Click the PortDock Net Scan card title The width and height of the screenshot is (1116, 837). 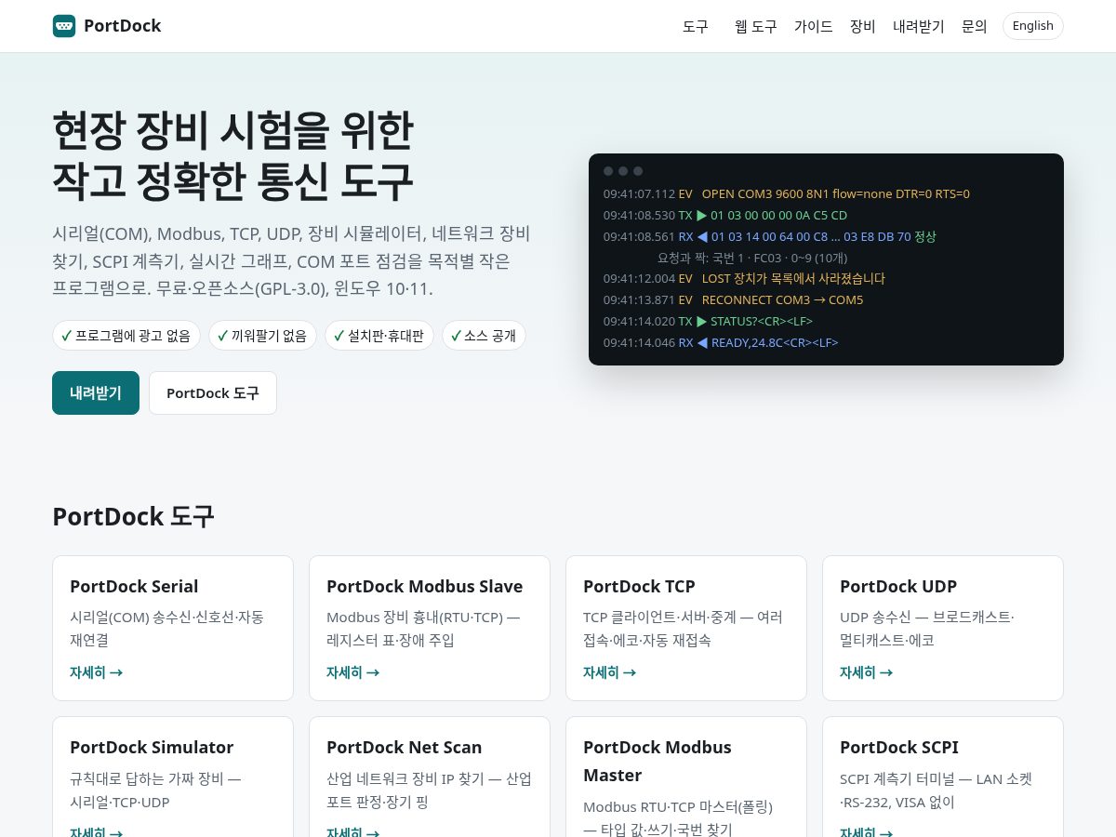[x=404, y=747]
